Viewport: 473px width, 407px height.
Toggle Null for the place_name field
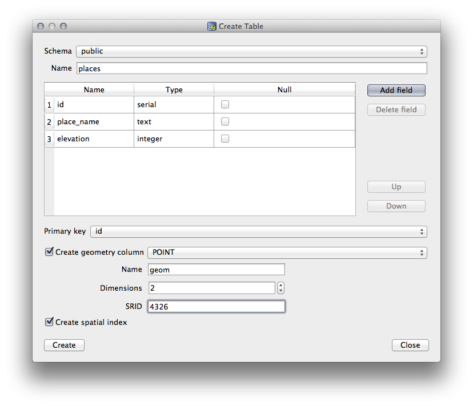pyautogui.click(x=225, y=121)
